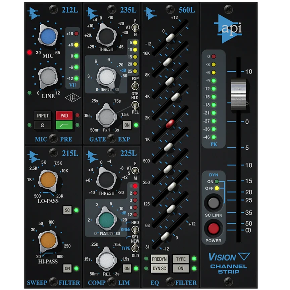Click the teal RATIO knob

click(106, 220)
